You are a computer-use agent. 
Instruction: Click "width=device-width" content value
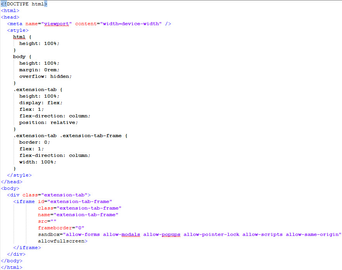click(x=131, y=24)
